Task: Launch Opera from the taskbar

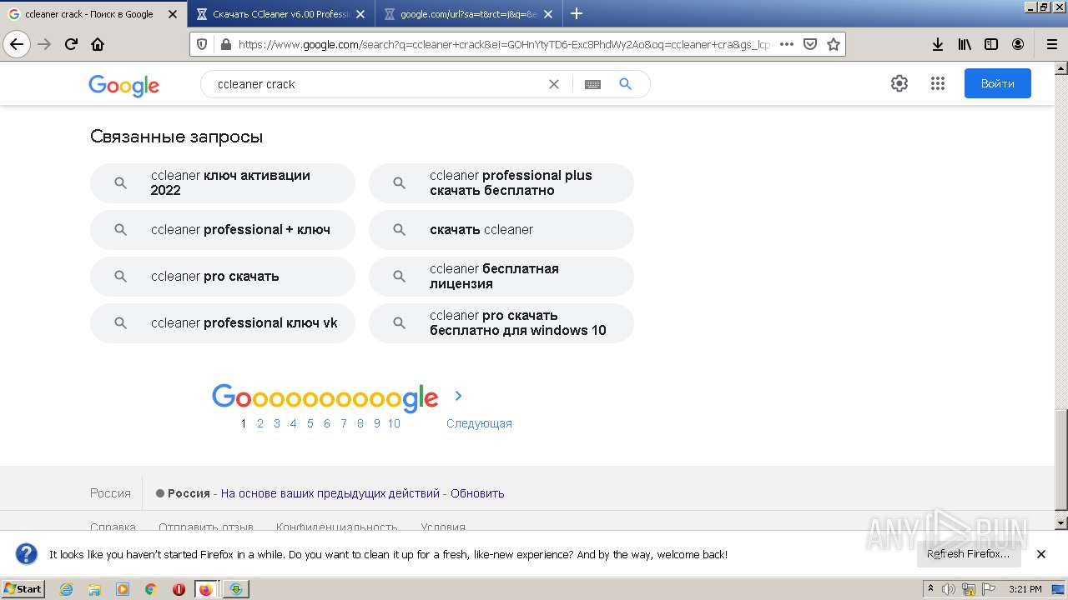Action: 179,589
